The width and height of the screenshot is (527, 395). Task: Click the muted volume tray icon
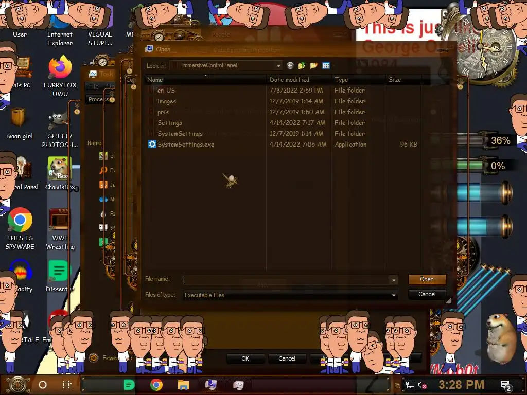point(422,385)
